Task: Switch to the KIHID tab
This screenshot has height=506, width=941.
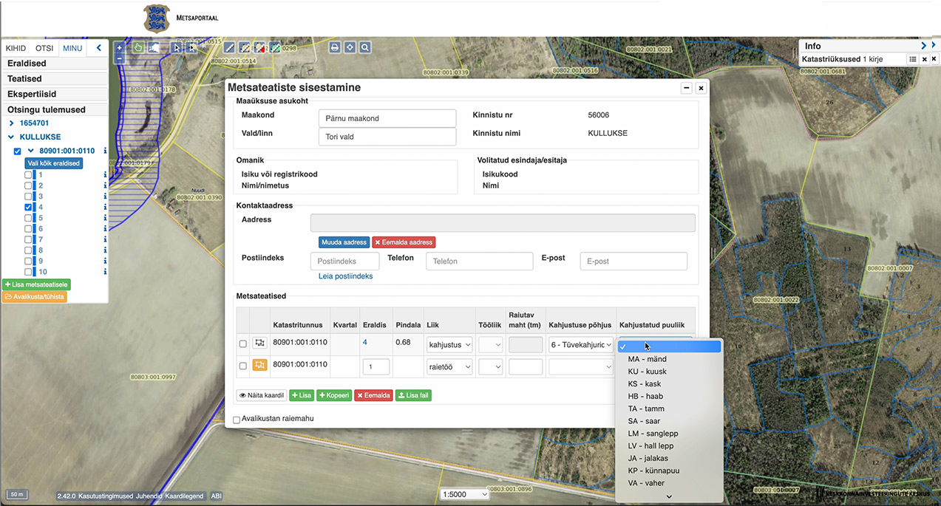Action: pos(16,48)
